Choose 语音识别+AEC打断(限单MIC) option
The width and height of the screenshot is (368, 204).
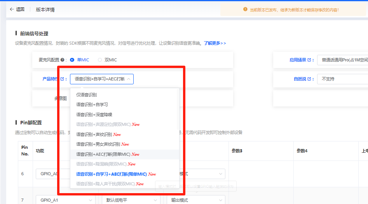coord(124,154)
